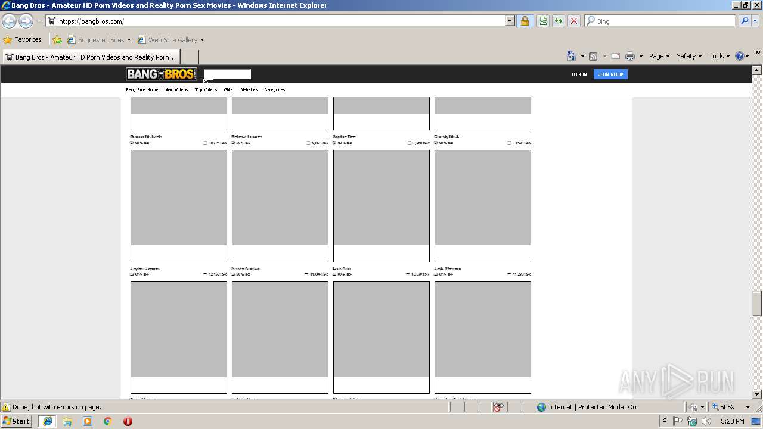763x429 pixels.
Task: Open Windows Explorer folder from the taskbar
Action: [67, 421]
